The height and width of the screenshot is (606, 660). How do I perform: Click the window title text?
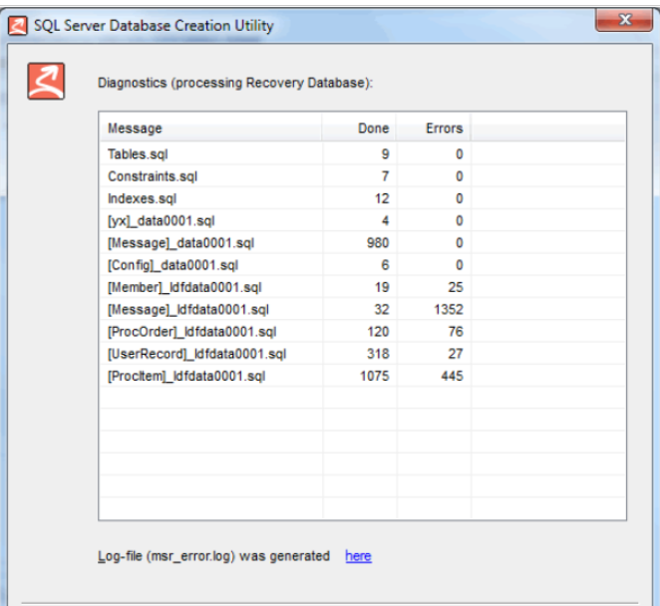(x=154, y=26)
